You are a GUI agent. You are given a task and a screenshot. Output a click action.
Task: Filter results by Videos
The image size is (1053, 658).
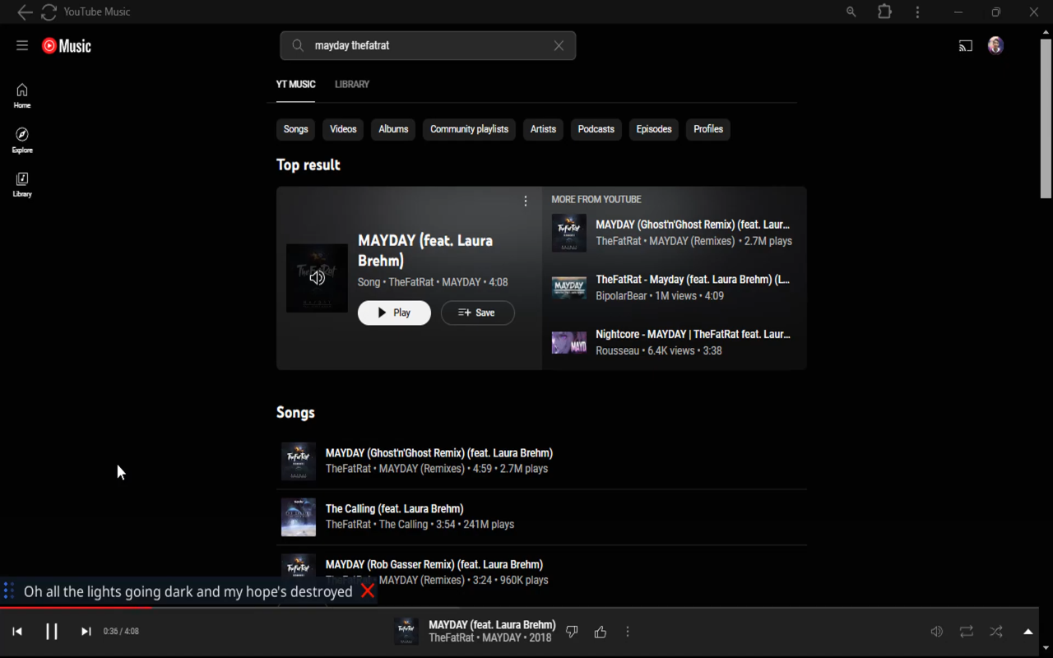(x=343, y=129)
